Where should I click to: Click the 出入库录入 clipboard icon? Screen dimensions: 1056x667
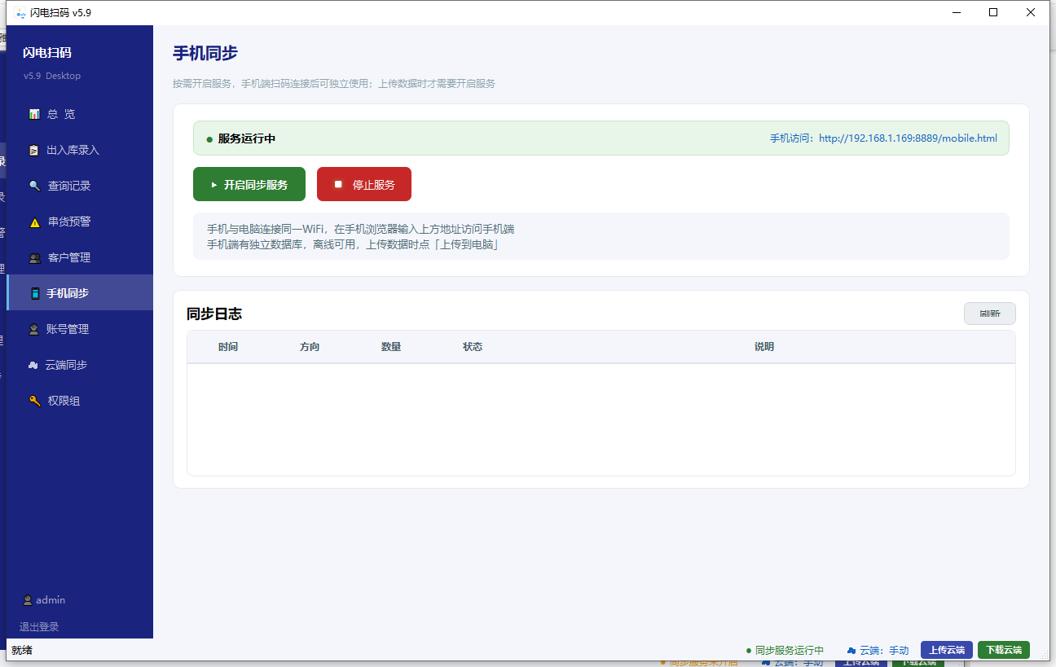point(34,151)
